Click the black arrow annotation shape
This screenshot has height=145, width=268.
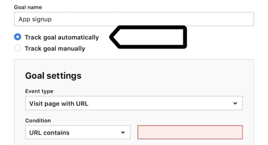(149, 37)
